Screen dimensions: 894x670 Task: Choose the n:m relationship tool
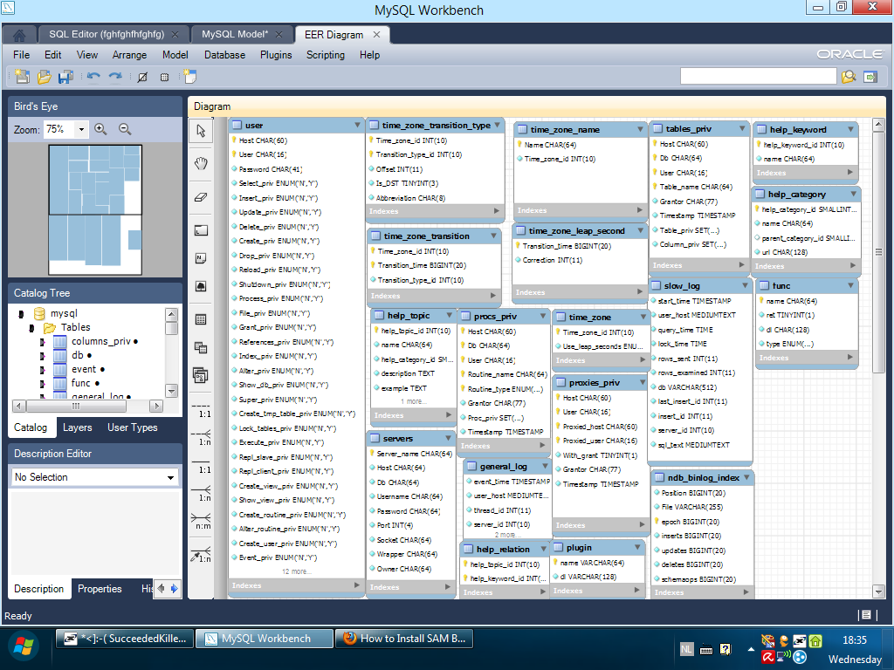(x=202, y=521)
